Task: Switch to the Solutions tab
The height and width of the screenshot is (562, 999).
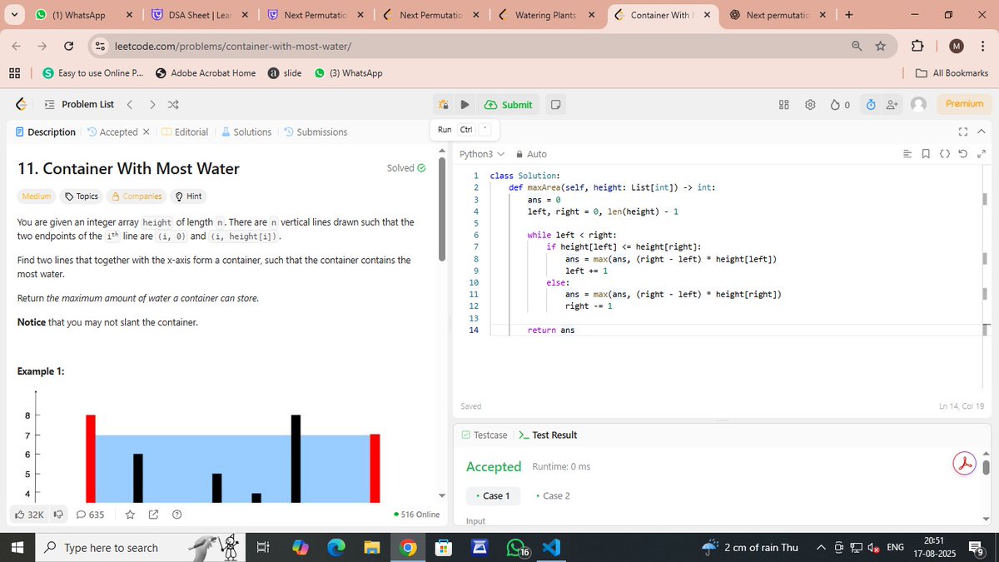Action: point(246,132)
